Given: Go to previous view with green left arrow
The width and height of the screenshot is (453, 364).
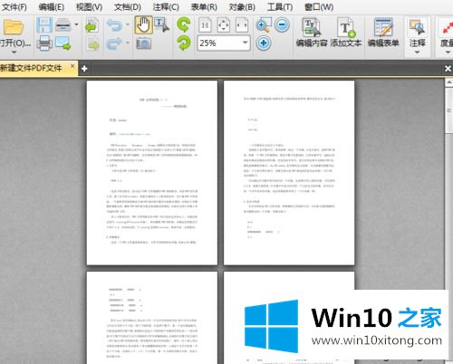Looking at the screenshot, I should (92, 25).
